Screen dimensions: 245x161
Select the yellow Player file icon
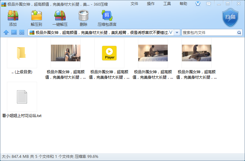click(109, 53)
